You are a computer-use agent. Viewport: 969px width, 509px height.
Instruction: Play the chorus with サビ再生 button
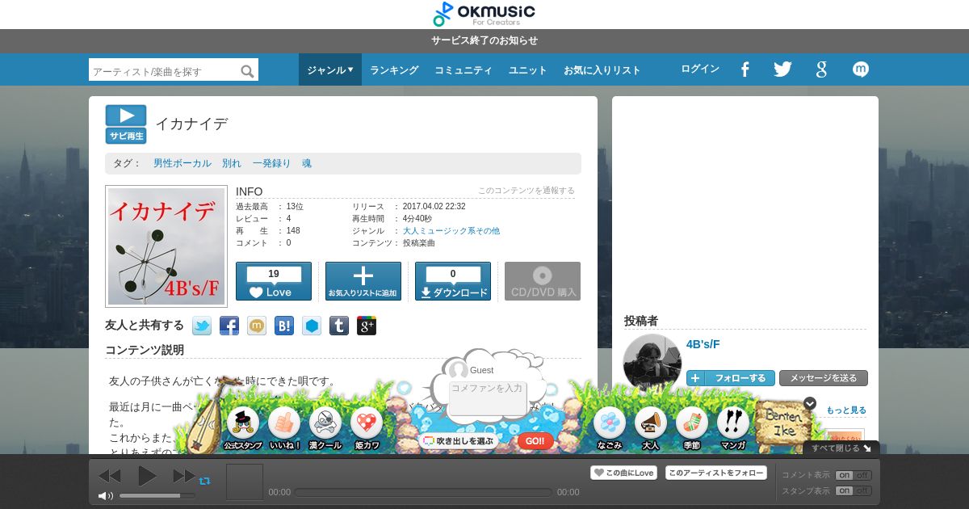tap(126, 124)
